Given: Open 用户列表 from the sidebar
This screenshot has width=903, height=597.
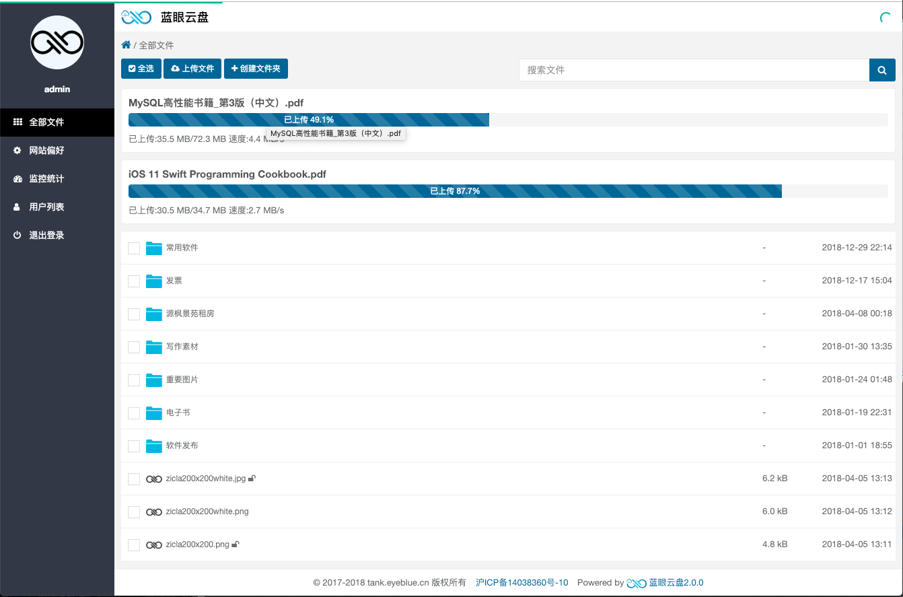Looking at the screenshot, I should 46,207.
